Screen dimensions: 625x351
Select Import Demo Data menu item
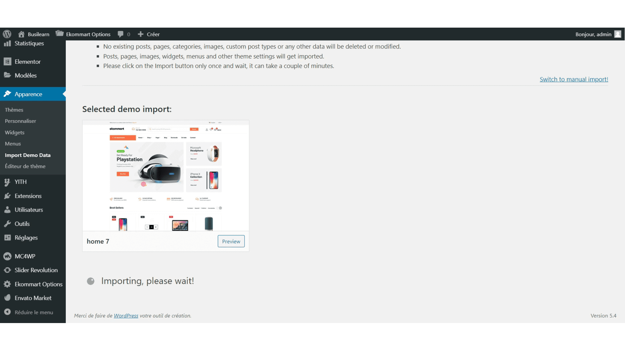[27, 155]
